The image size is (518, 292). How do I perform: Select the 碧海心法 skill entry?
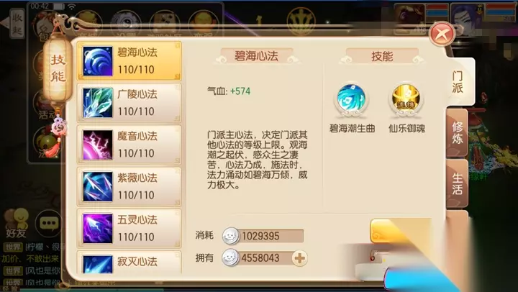point(129,61)
